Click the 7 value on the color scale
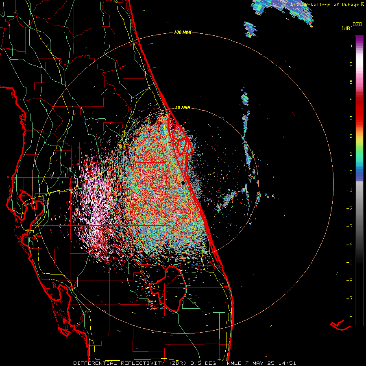Screen dimensions: 366x366 (351, 46)
